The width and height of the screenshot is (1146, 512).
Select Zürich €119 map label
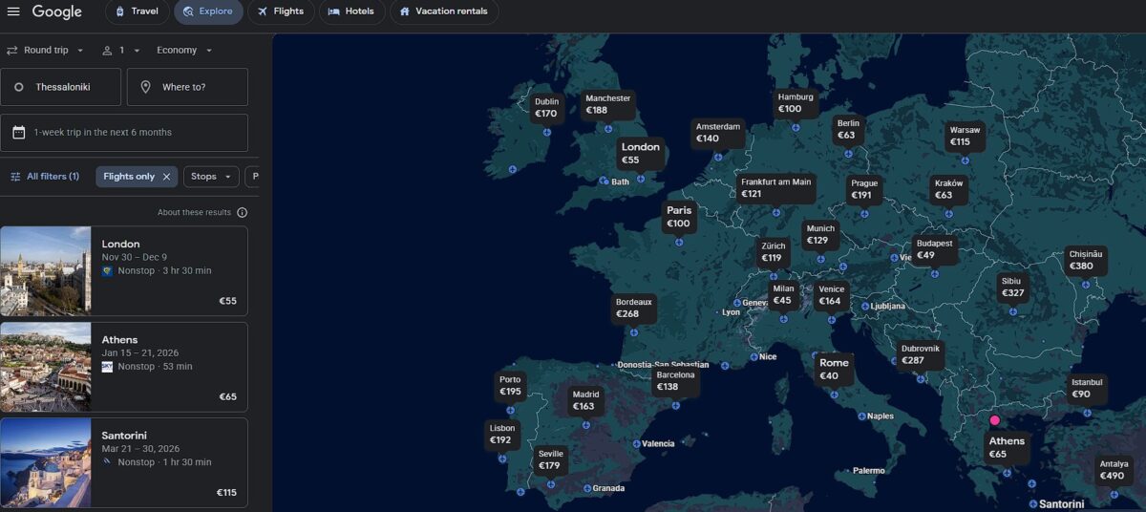(773, 251)
